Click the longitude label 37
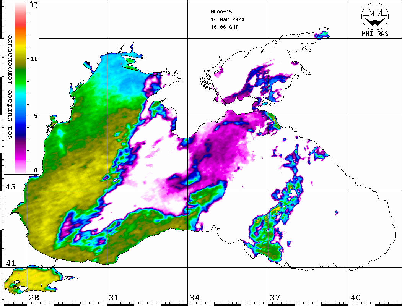The image size is (402, 306). 275,298
